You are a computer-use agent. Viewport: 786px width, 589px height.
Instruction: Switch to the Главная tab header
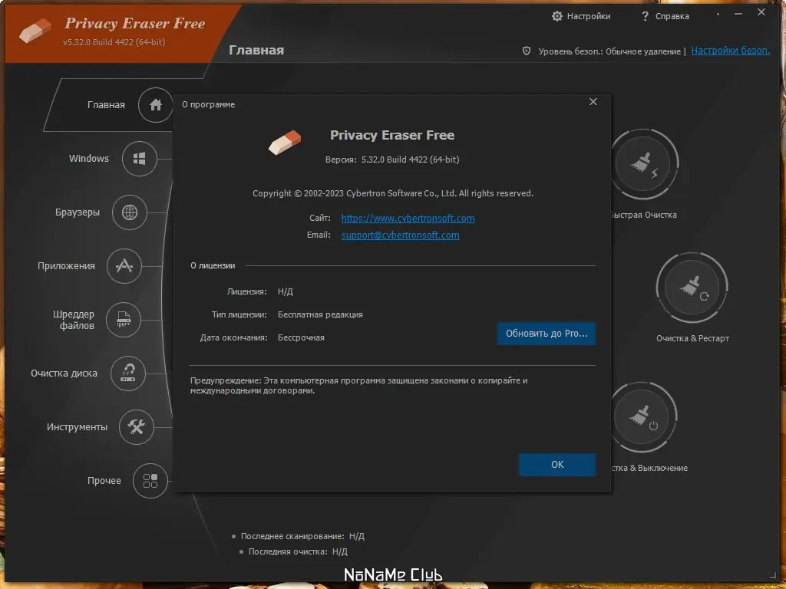[x=256, y=50]
